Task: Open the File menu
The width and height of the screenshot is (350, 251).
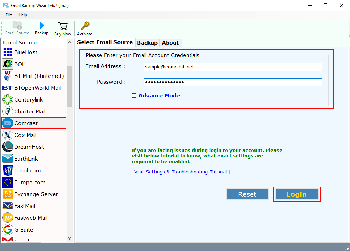Action: [x=9, y=15]
